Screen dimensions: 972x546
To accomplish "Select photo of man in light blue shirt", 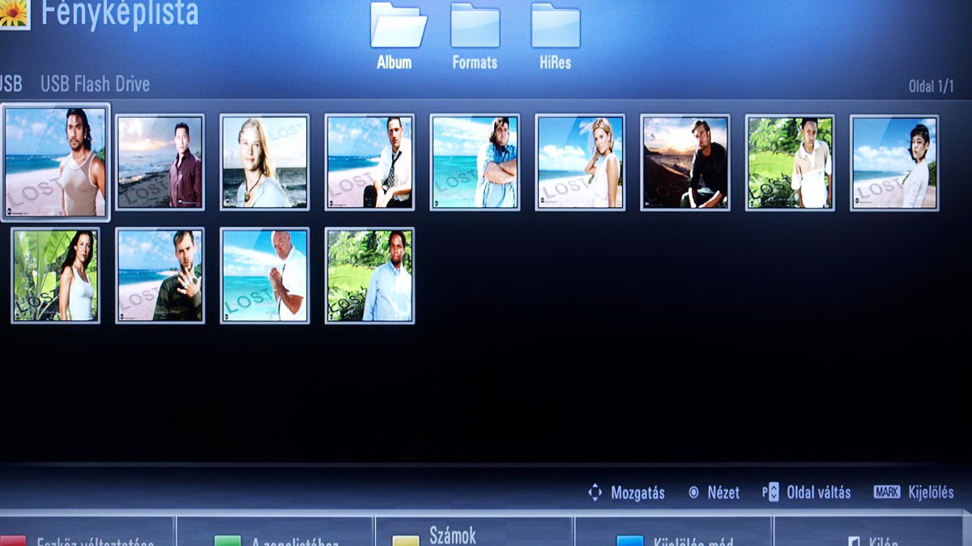I will pyautogui.click(x=369, y=276).
